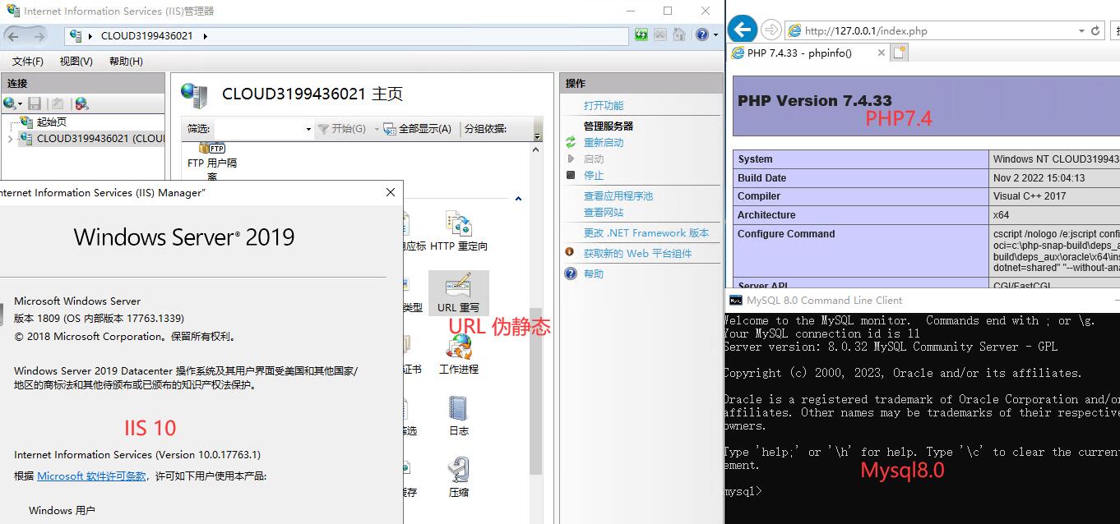Switch to the PHP 7.4.33 - phpinfo() tab
This screenshot has height=524, width=1120.
[802, 53]
